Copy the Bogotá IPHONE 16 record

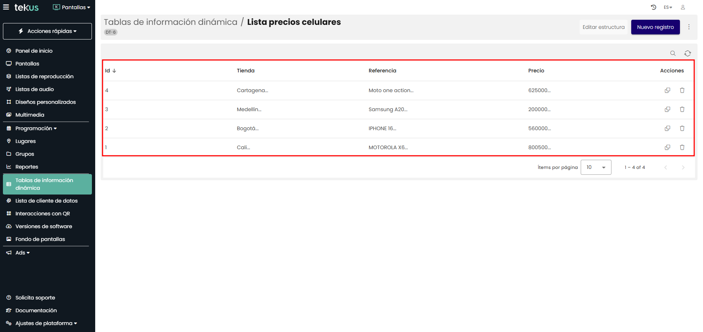(667, 128)
